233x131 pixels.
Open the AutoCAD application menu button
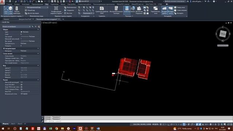pyautogui.click(x=2, y=2)
